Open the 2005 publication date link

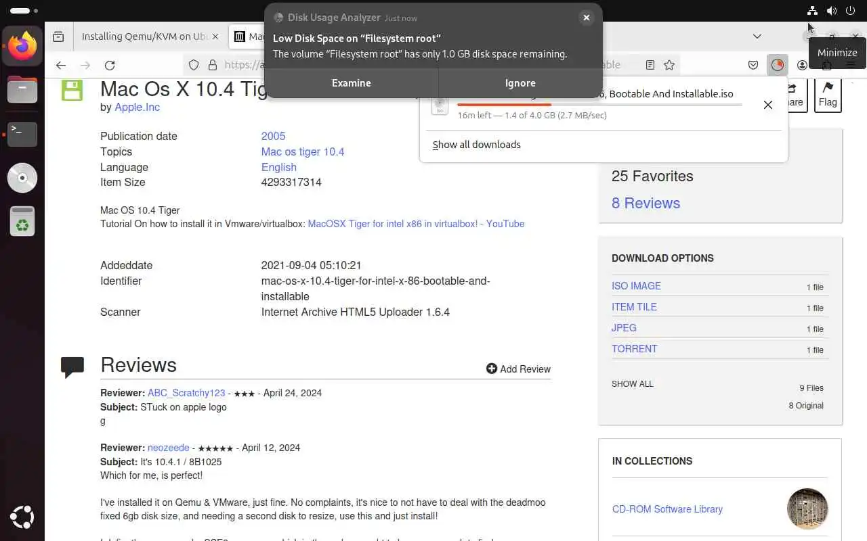click(273, 136)
